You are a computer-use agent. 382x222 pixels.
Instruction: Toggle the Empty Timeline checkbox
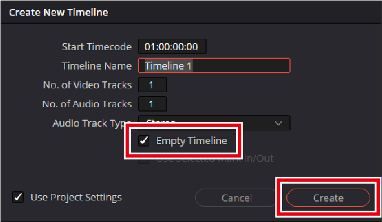[144, 141]
